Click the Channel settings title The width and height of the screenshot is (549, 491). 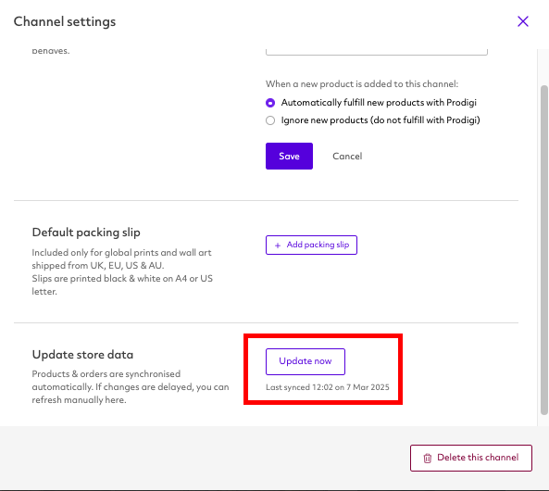click(65, 21)
